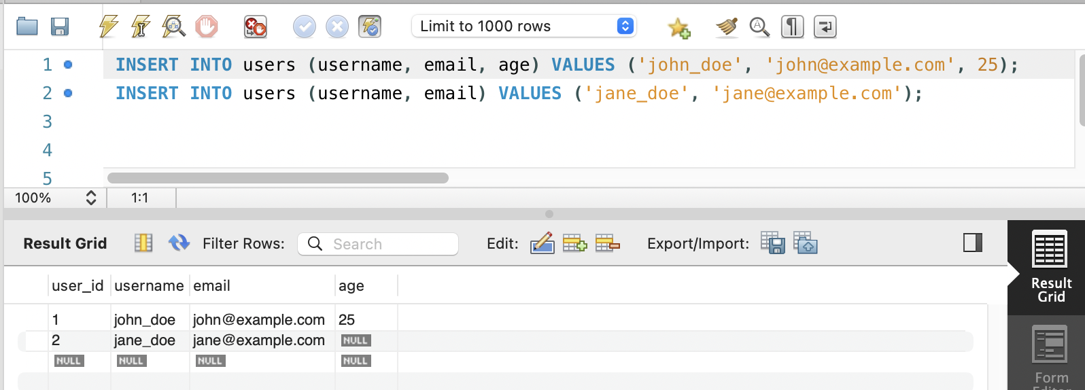Image resolution: width=1085 pixels, height=390 pixels.
Task: Stop query execution with red hand icon
Action: click(x=207, y=26)
